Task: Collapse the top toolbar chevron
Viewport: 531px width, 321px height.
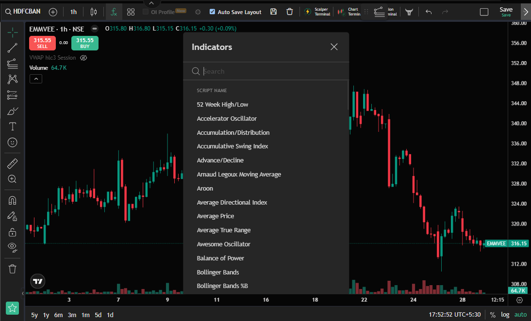Action: tap(151, 3)
